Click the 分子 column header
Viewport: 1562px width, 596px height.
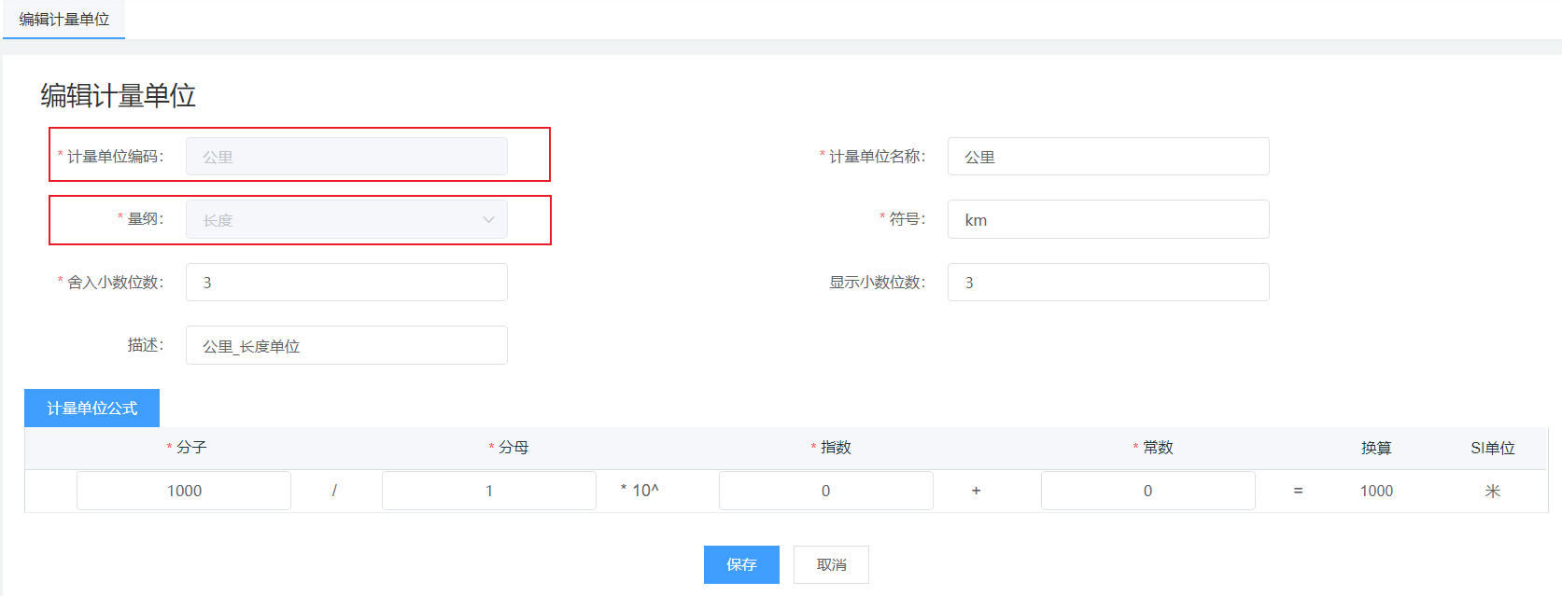pyautogui.click(x=190, y=448)
